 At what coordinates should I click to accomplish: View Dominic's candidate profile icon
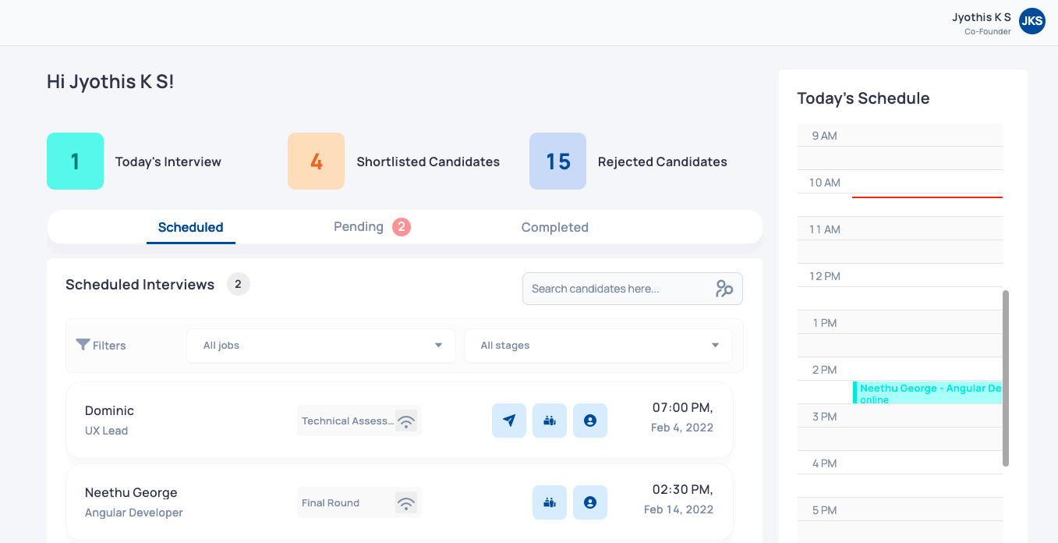coord(590,421)
